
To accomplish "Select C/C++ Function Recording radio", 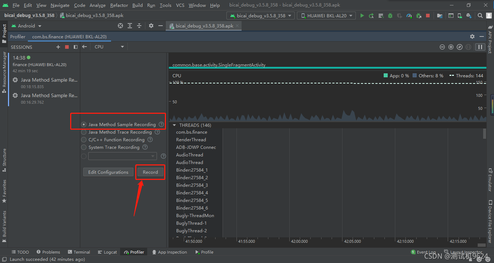I will pos(84,140).
